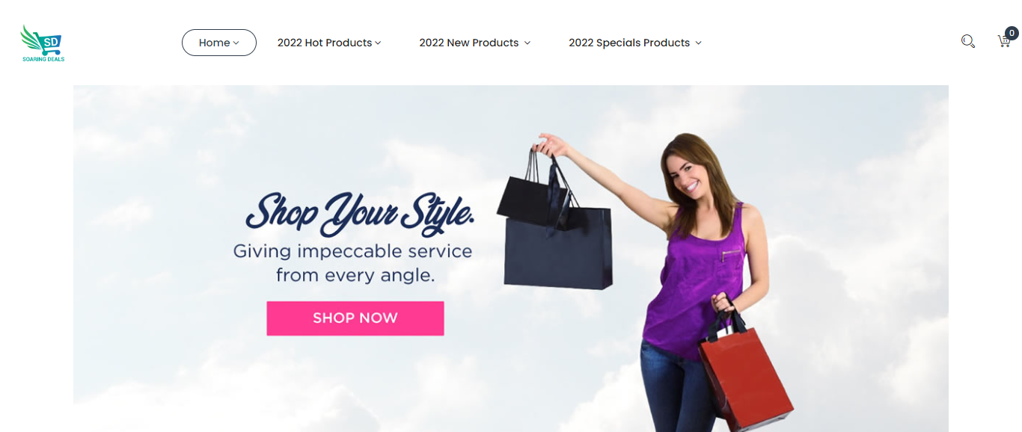The height and width of the screenshot is (432, 1022).
Task: Click the black shopping bags image
Action: point(557,220)
